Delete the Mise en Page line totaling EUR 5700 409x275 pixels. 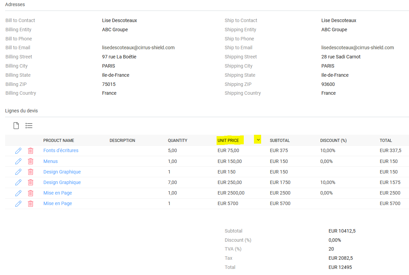click(31, 203)
